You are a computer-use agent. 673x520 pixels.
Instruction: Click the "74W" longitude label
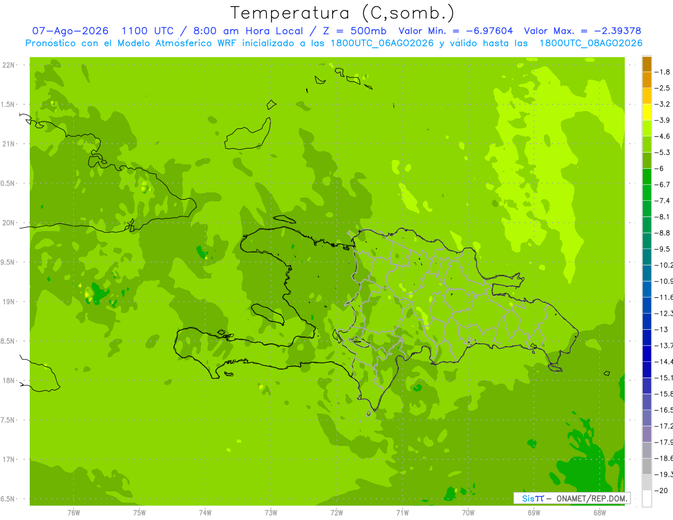[205, 513]
